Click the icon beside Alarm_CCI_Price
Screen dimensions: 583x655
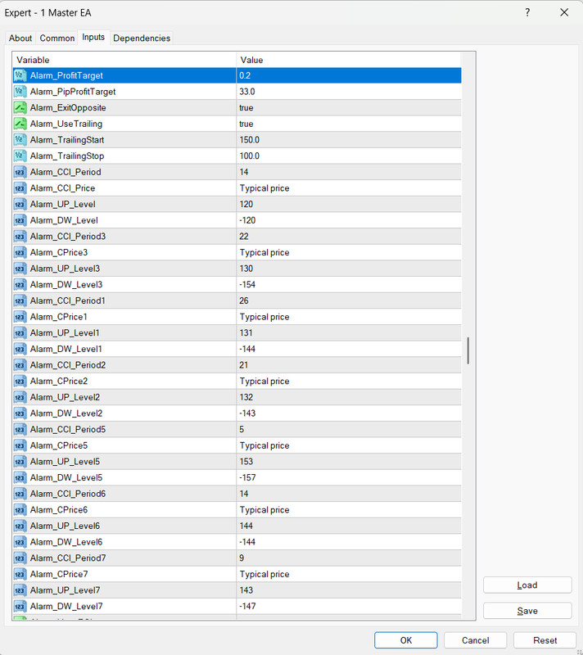pyautogui.click(x=20, y=188)
